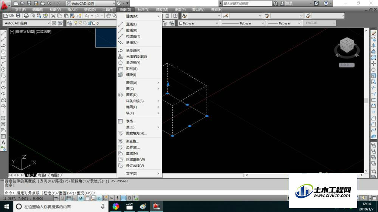Select Multiline Text A tool in left toolbar

(3, 143)
